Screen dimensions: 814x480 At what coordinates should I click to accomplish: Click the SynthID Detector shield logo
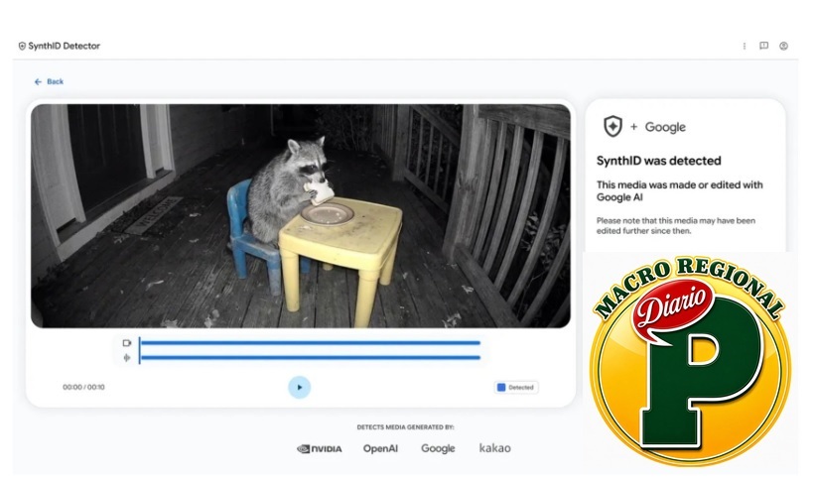(22, 47)
